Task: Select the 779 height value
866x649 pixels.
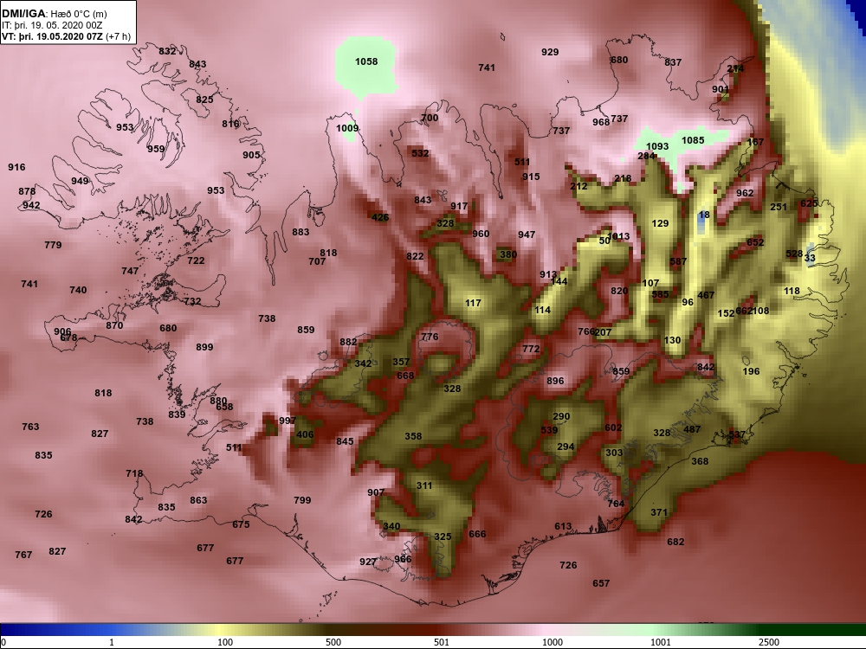Action: 53,245
